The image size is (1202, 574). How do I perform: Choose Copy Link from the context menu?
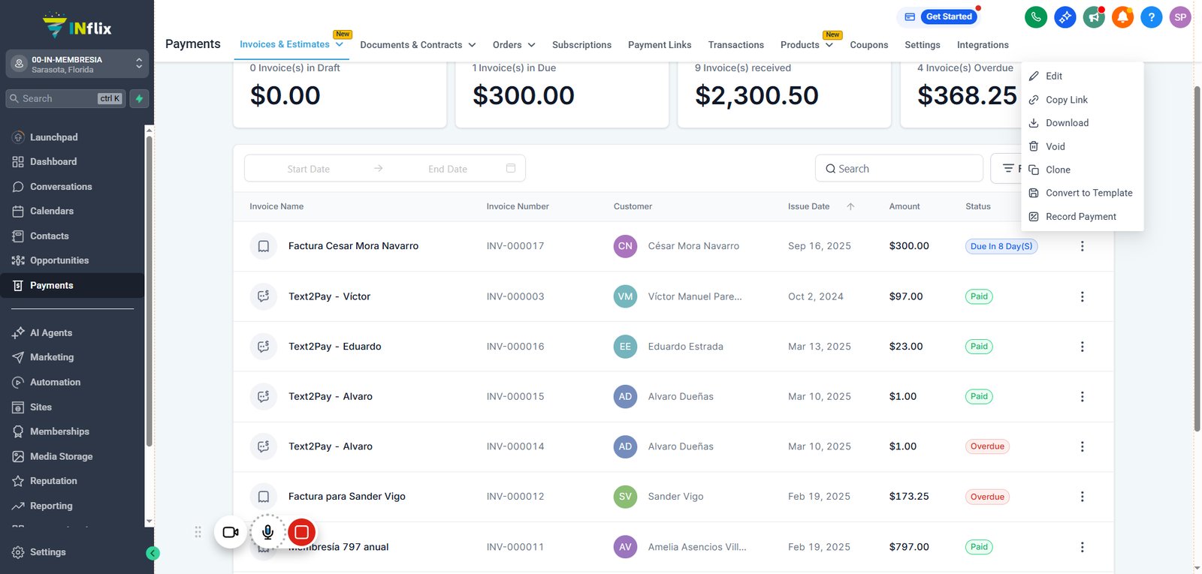pyautogui.click(x=1083, y=100)
